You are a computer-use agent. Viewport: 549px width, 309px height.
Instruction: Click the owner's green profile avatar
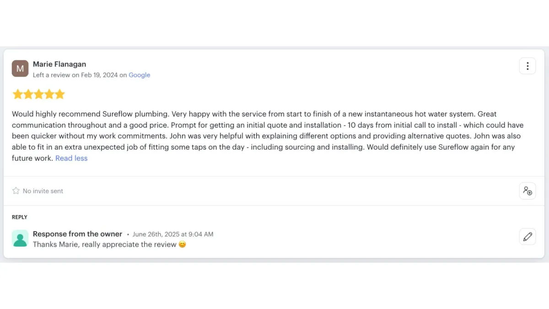20,239
